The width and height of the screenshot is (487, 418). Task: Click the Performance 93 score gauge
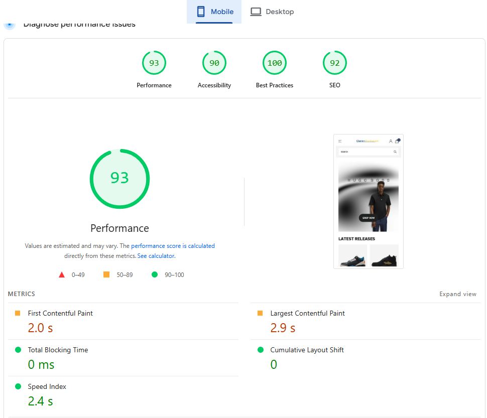[154, 63]
